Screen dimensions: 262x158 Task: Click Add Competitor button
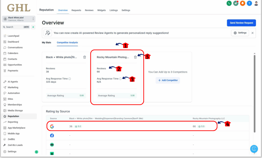tap(168, 80)
